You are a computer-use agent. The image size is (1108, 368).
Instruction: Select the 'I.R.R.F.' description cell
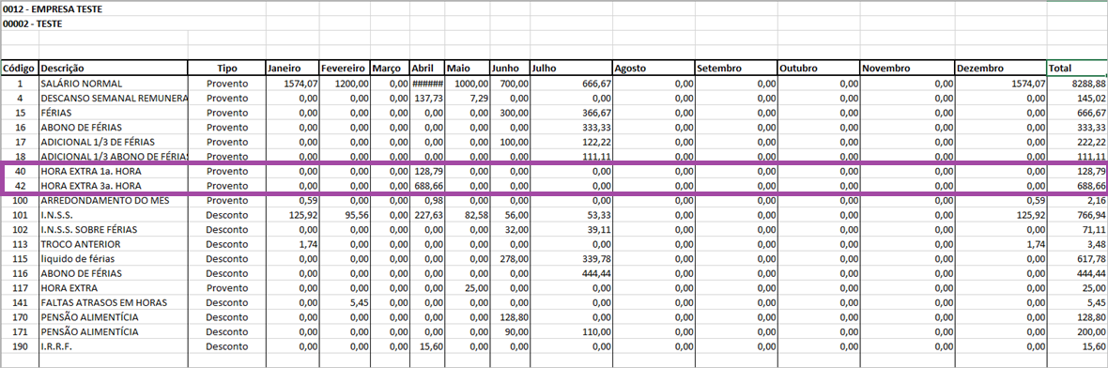(x=114, y=346)
